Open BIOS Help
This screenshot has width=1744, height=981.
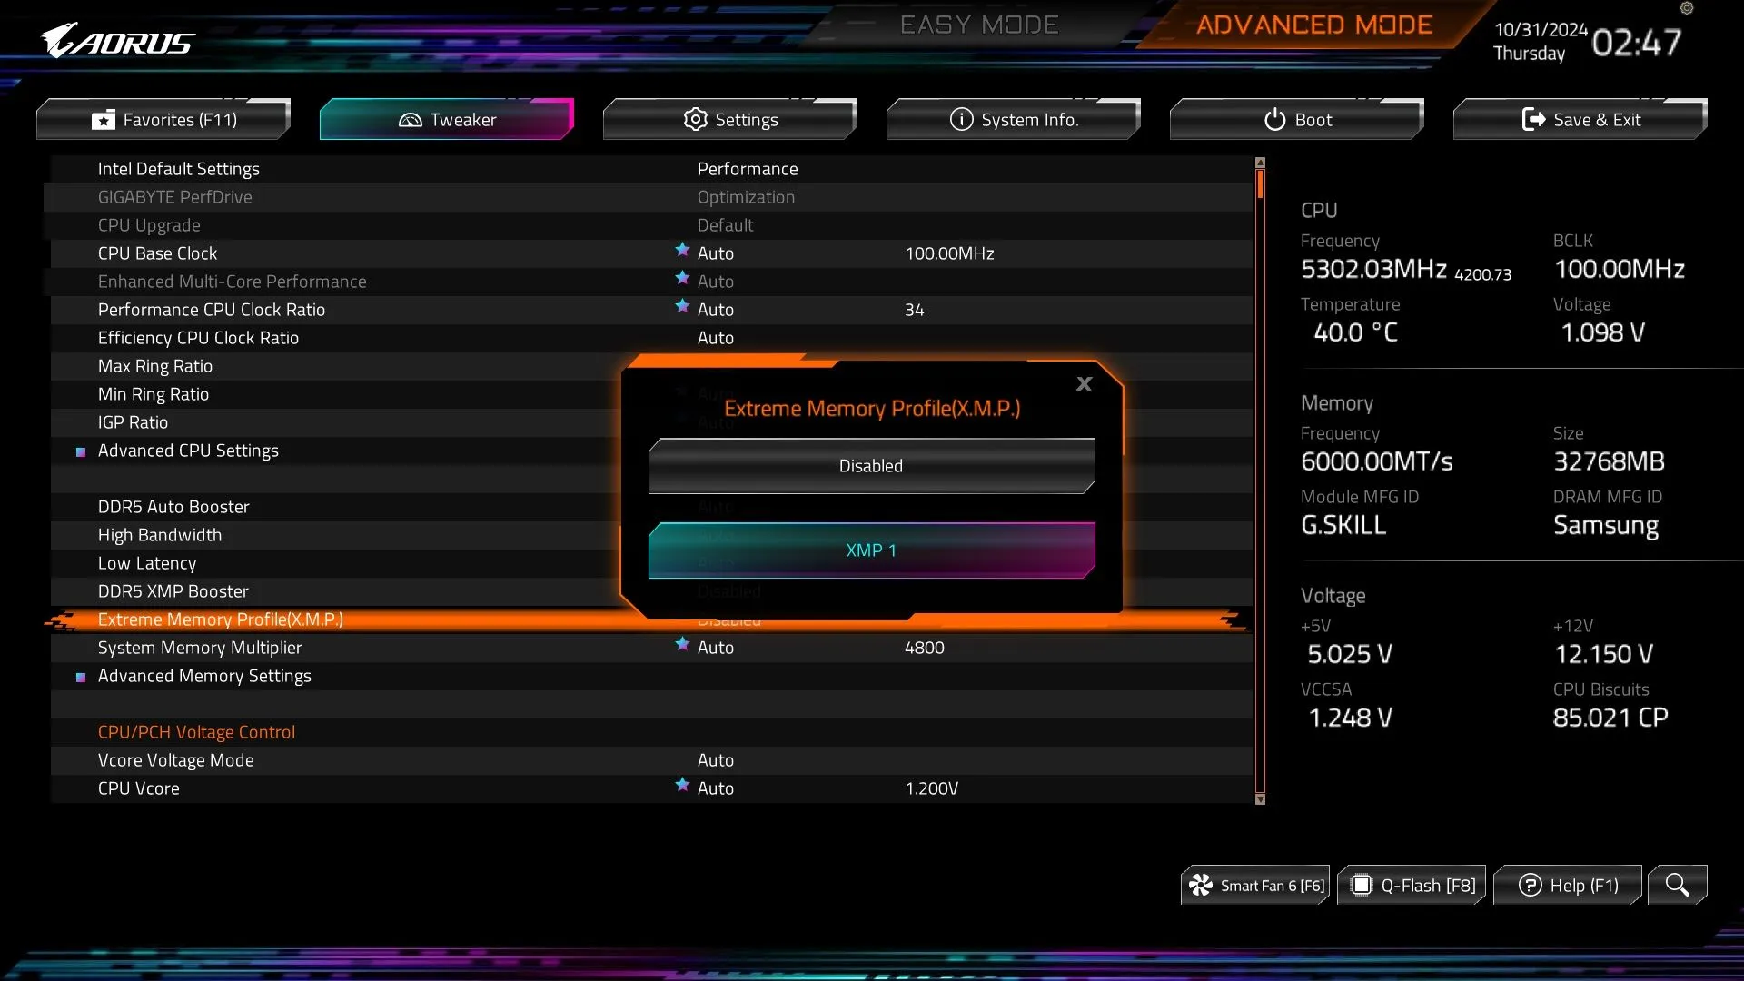pos(1567,884)
